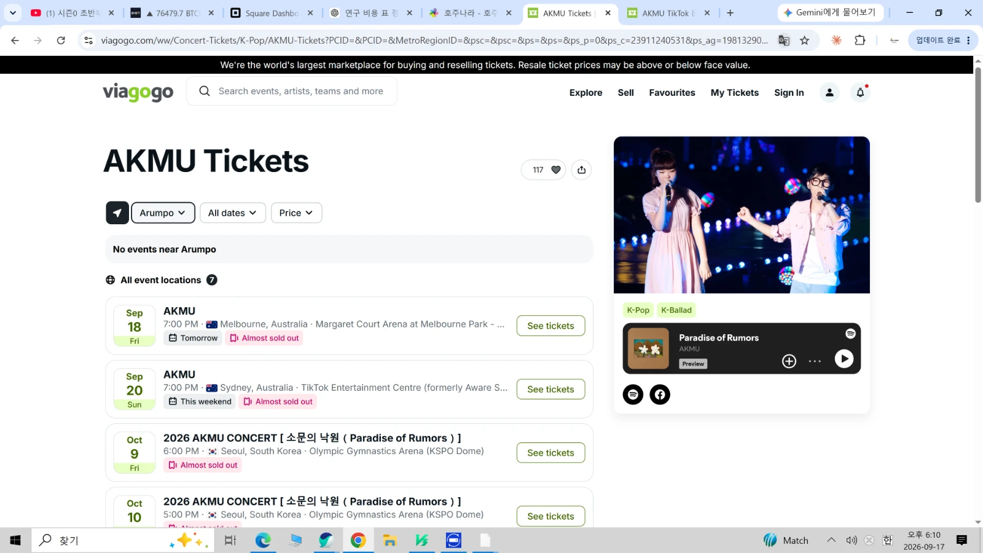Play the Paradise of Rumors preview
This screenshot has width=983, height=553.
click(x=844, y=359)
